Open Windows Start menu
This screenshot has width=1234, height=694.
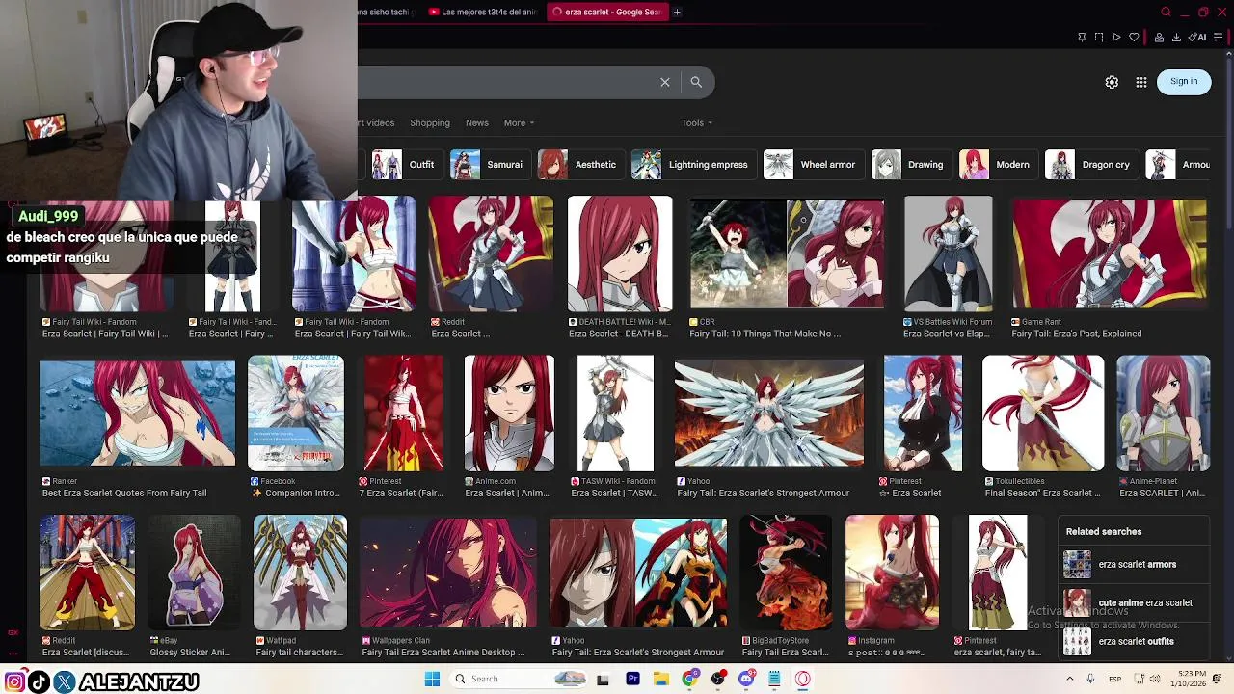[x=432, y=679]
